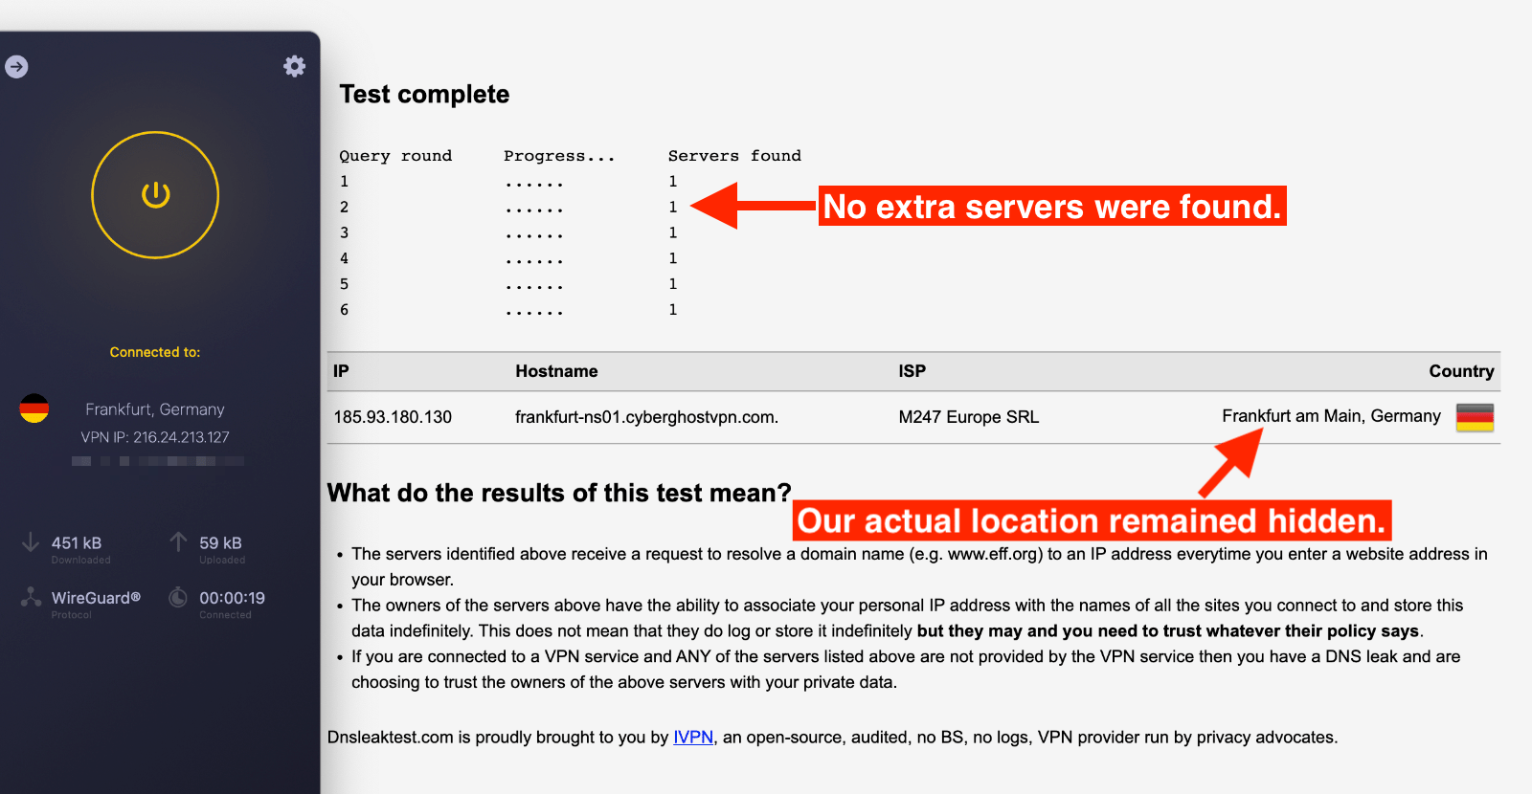Screen dimensions: 1532x794
Task: Click the Hostname column header
Action: [556, 371]
